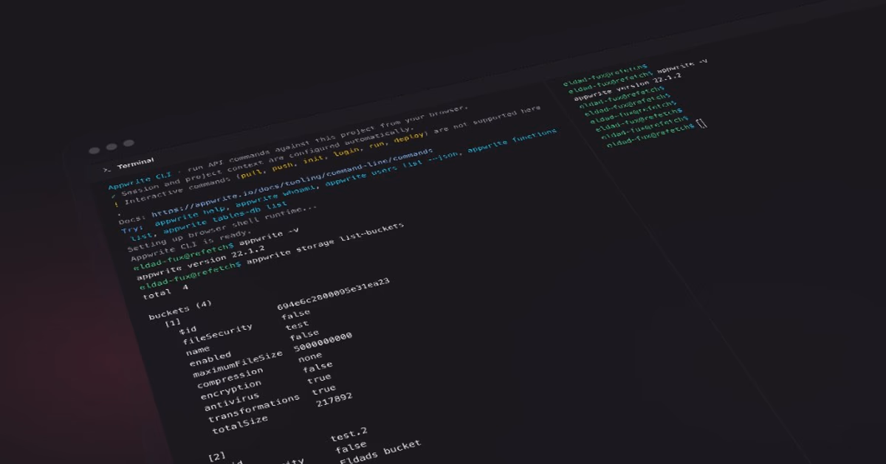
Task: Click the 'fileSecurity' field label
Action: click(x=218, y=333)
